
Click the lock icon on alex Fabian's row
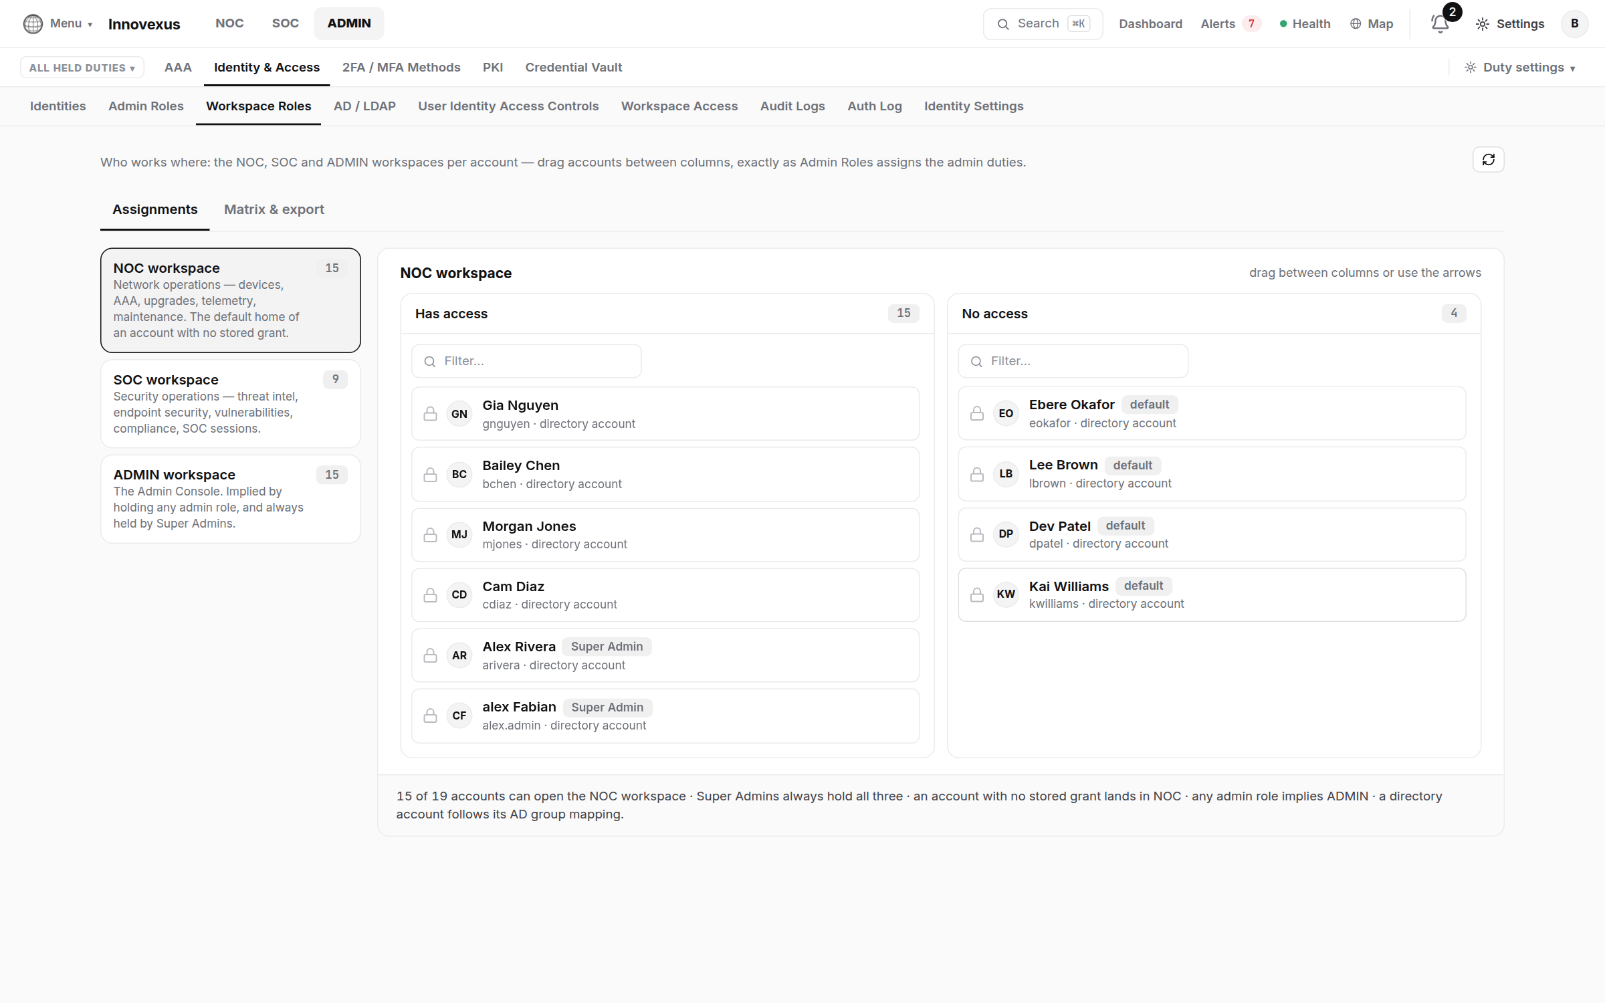(x=431, y=715)
